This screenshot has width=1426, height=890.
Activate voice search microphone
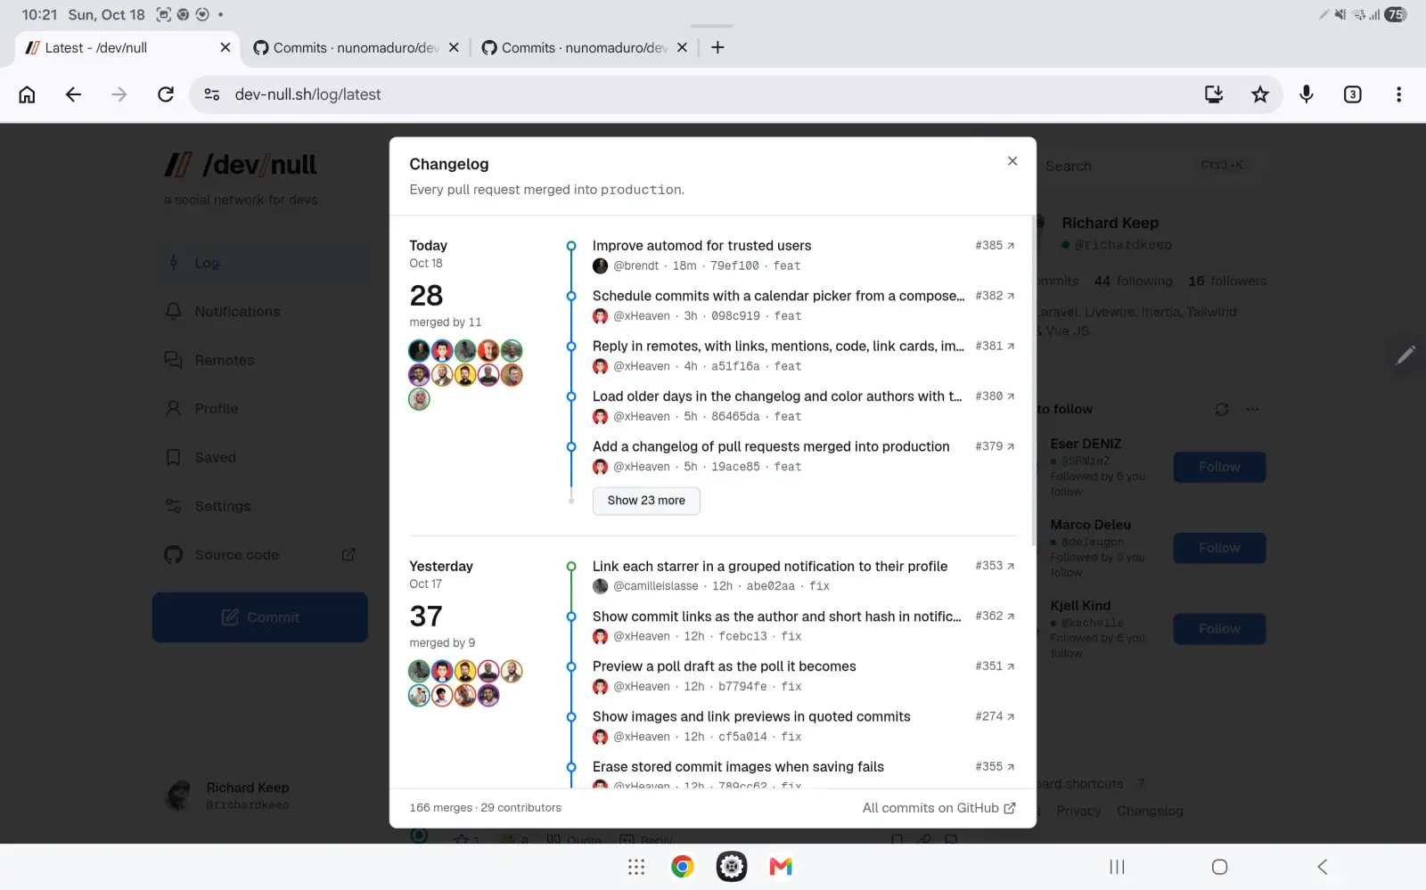pos(1307,94)
